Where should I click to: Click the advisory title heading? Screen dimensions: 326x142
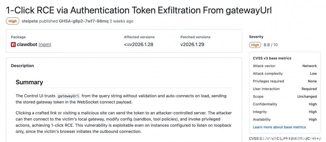139,10
